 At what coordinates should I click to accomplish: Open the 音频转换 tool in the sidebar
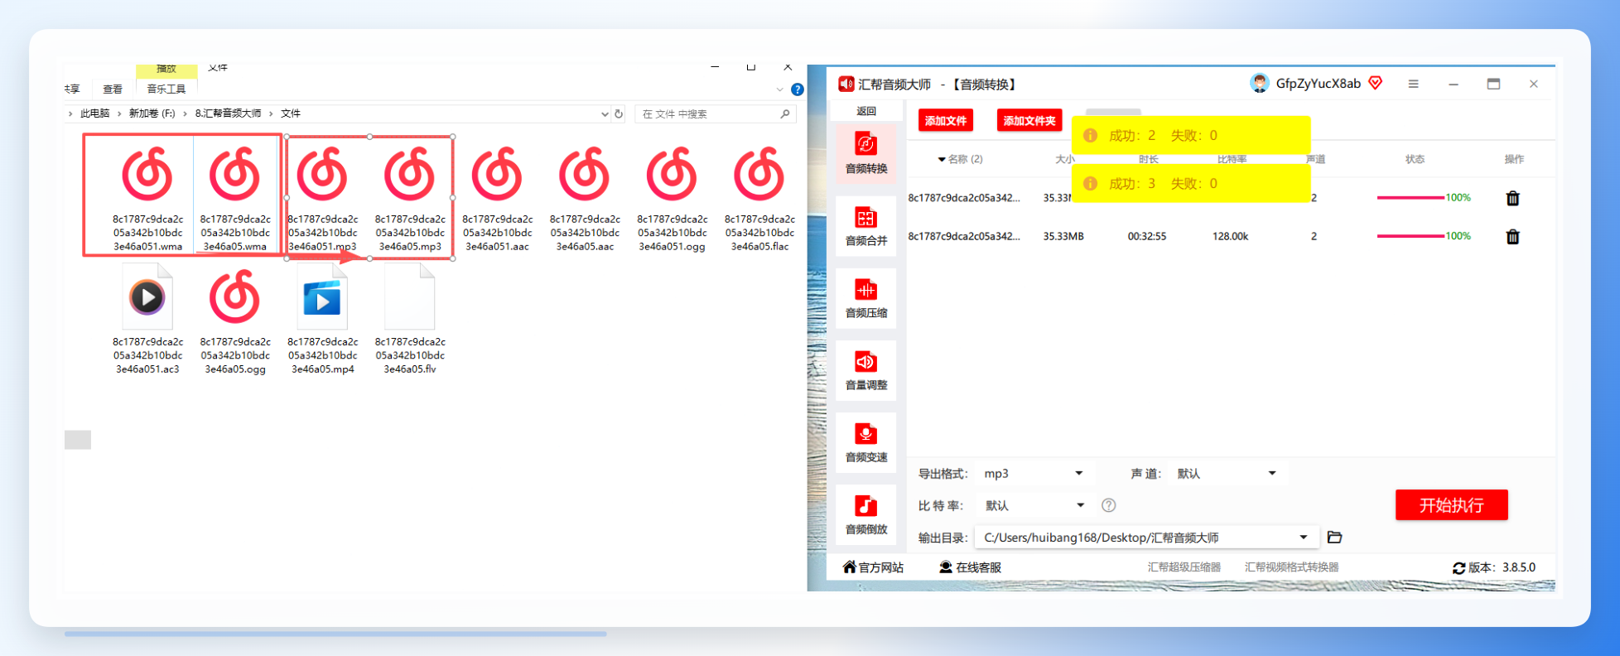[865, 153]
